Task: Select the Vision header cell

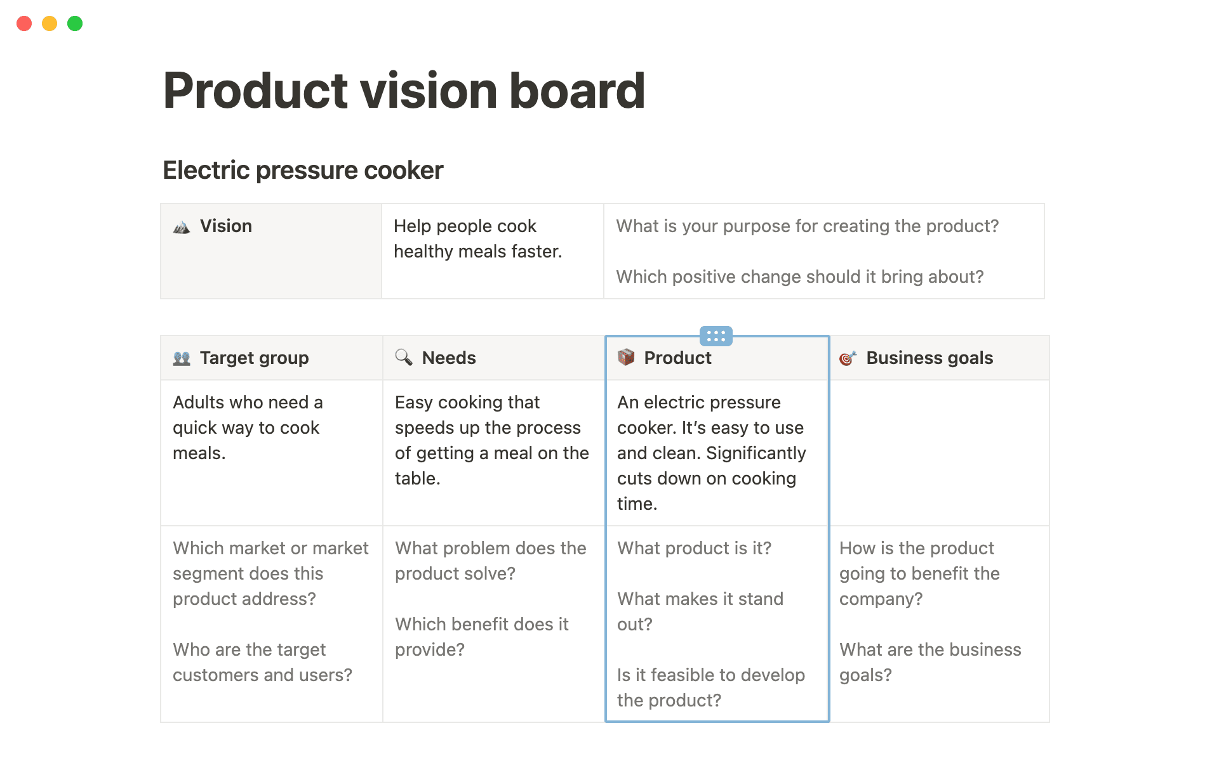Action: tap(270, 250)
